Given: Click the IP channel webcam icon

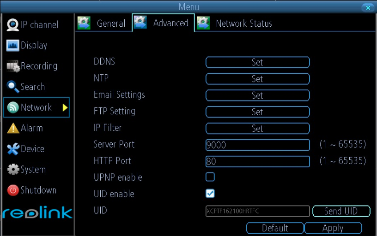Looking at the screenshot, I should (x=13, y=25).
